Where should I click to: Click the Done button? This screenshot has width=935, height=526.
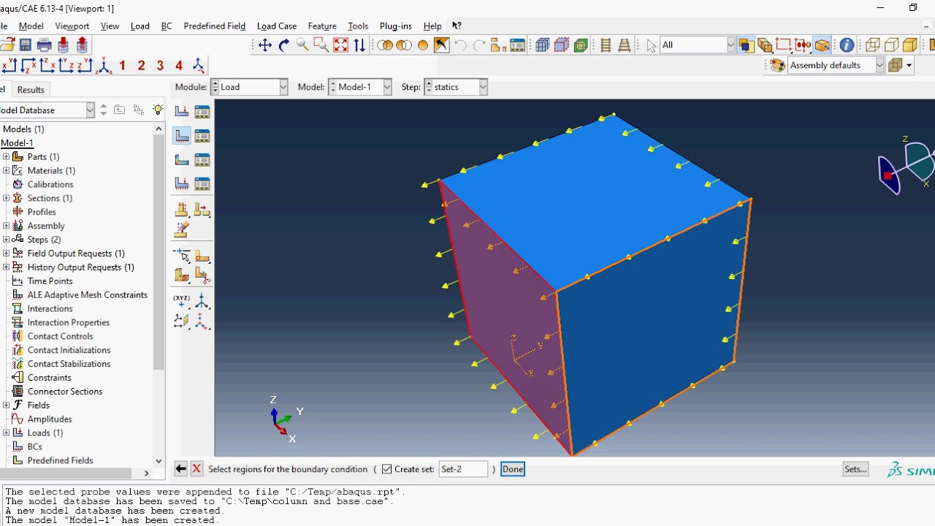[x=513, y=469]
